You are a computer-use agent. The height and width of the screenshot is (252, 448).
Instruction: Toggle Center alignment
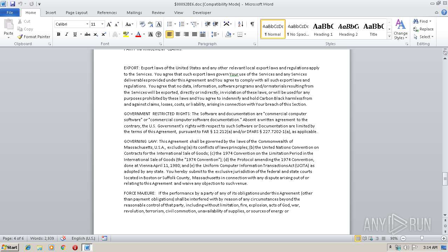pyautogui.click(x=178, y=34)
